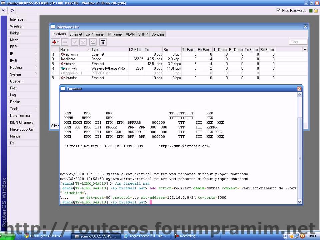Expand the Routing submenu arrow

tap(36, 67)
